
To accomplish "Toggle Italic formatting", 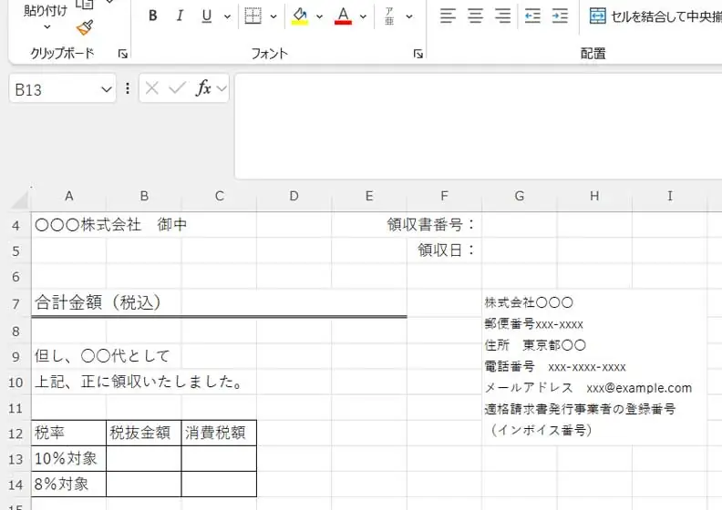I will click(180, 16).
